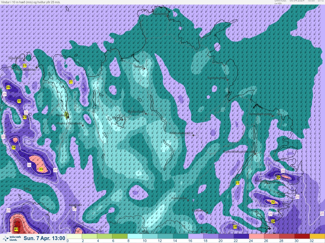Click yellow 25 gust label west of Kollaleira

point(238,183)
